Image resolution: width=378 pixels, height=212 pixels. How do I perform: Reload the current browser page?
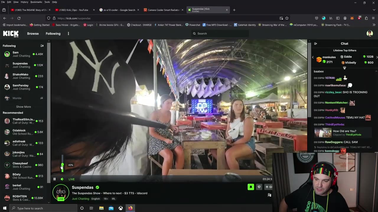coord(19,18)
